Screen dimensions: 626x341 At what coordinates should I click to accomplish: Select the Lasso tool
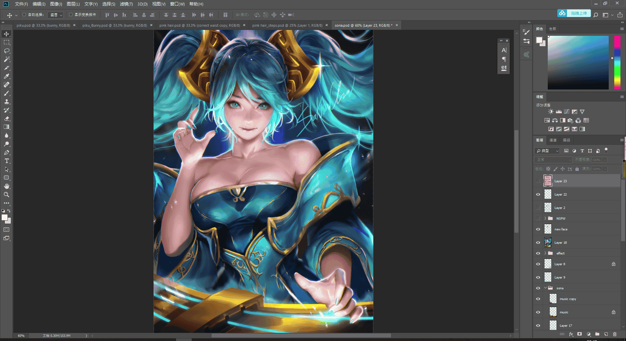coord(7,51)
